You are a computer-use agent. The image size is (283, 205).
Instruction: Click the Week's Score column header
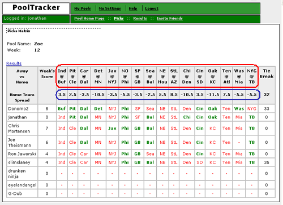(47, 74)
